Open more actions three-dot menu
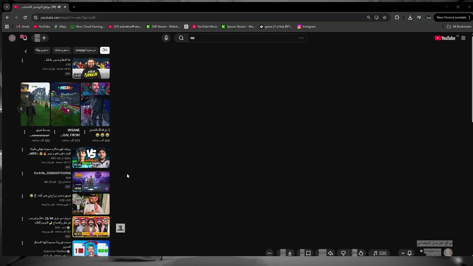Screen dimensions: 473x266 tap(269, 253)
